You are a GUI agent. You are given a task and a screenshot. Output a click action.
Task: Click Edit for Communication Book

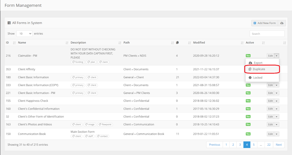pos(270,134)
